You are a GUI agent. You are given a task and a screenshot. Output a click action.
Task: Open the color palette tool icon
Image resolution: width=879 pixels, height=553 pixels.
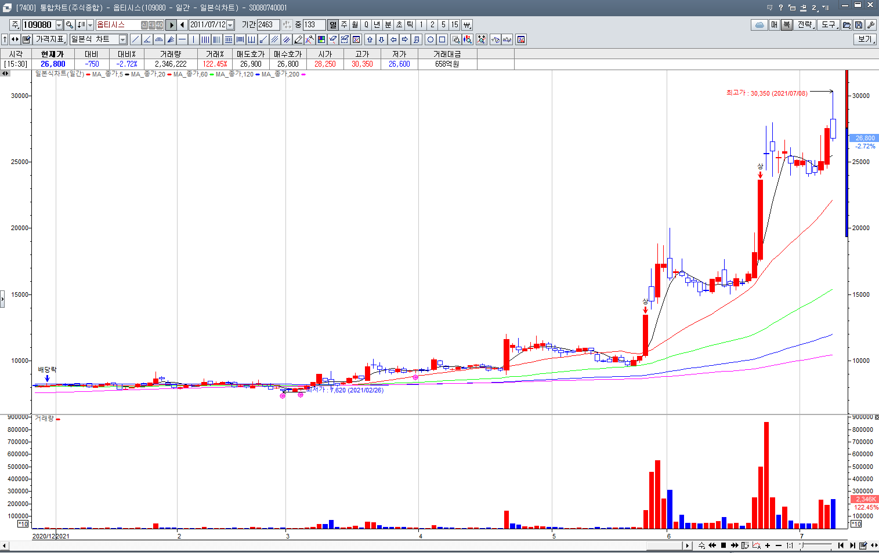click(x=321, y=39)
